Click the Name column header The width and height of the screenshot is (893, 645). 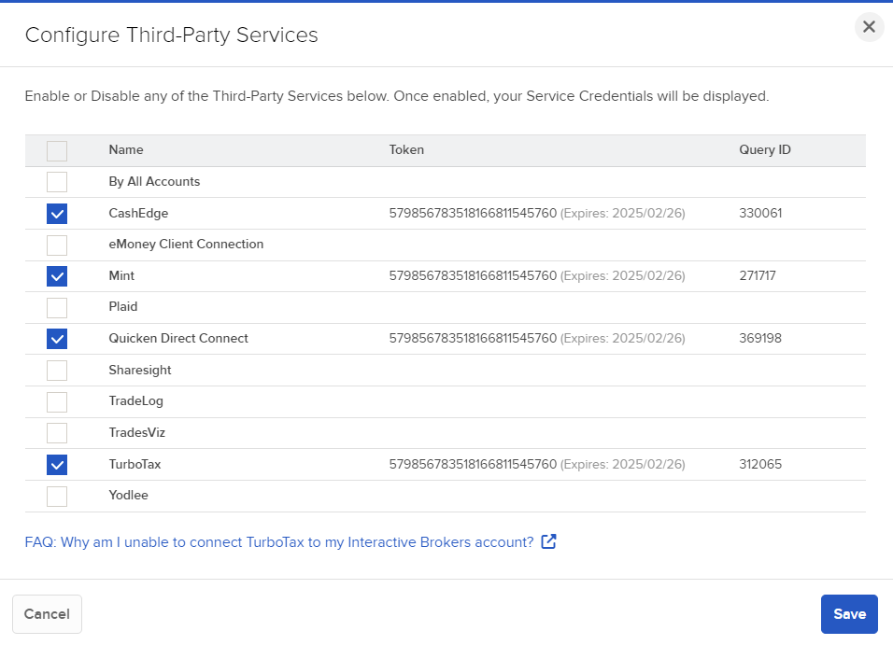click(x=125, y=150)
